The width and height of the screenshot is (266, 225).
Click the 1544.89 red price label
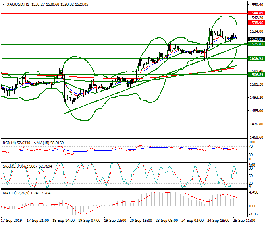coord(256,13)
